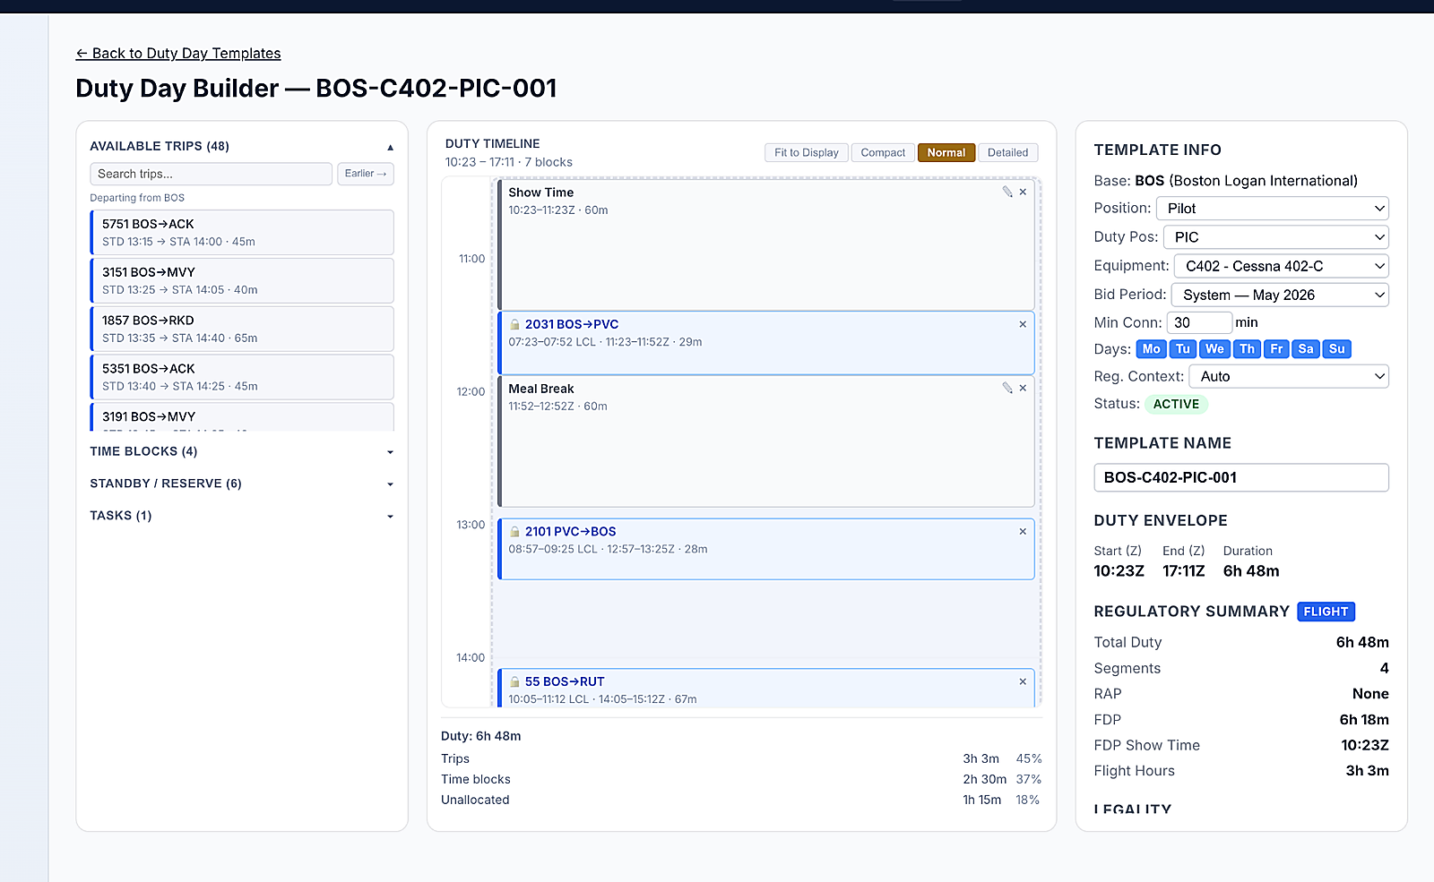Click the Flight Hours value 3h 3m
Viewport: 1434px width, 882px height.
pyautogui.click(x=1367, y=771)
